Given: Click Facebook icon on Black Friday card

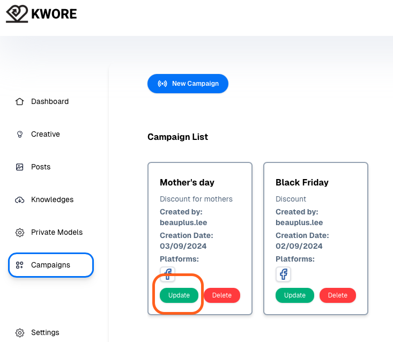Looking at the screenshot, I should pos(283,274).
